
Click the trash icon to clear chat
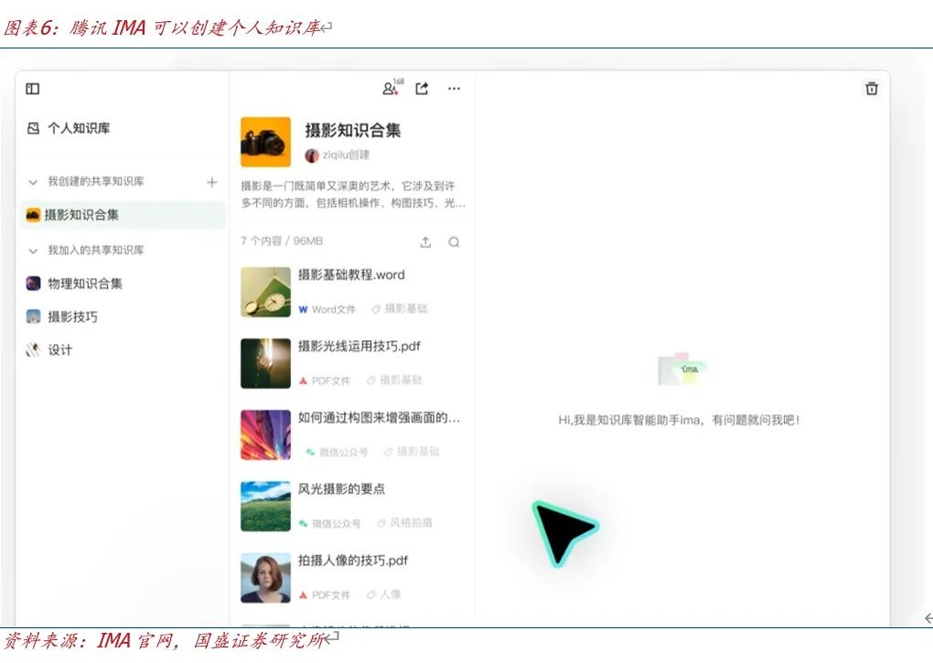pyautogui.click(x=872, y=89)
